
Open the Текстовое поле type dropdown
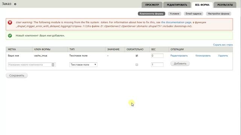click(x=83, y=65)
